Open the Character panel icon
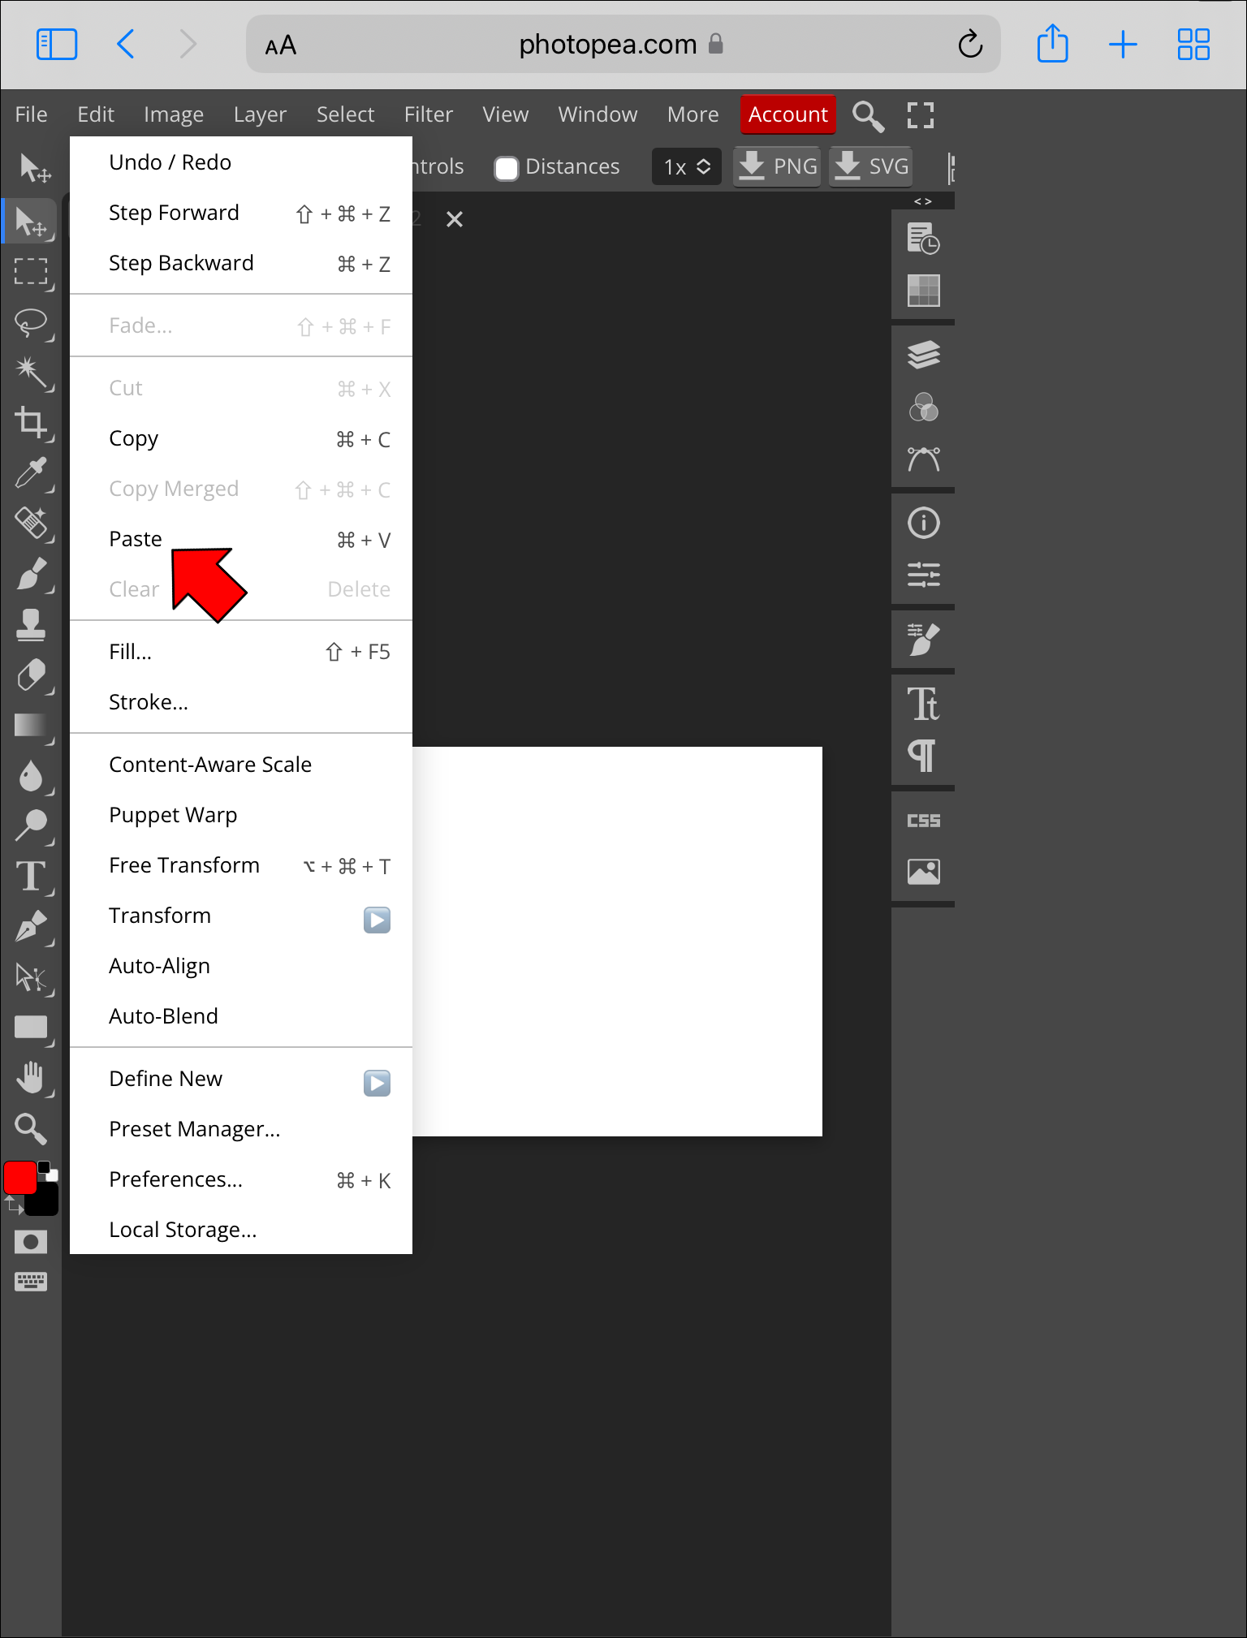This screenshot has height=1638, width=1247. coord(923,704)
